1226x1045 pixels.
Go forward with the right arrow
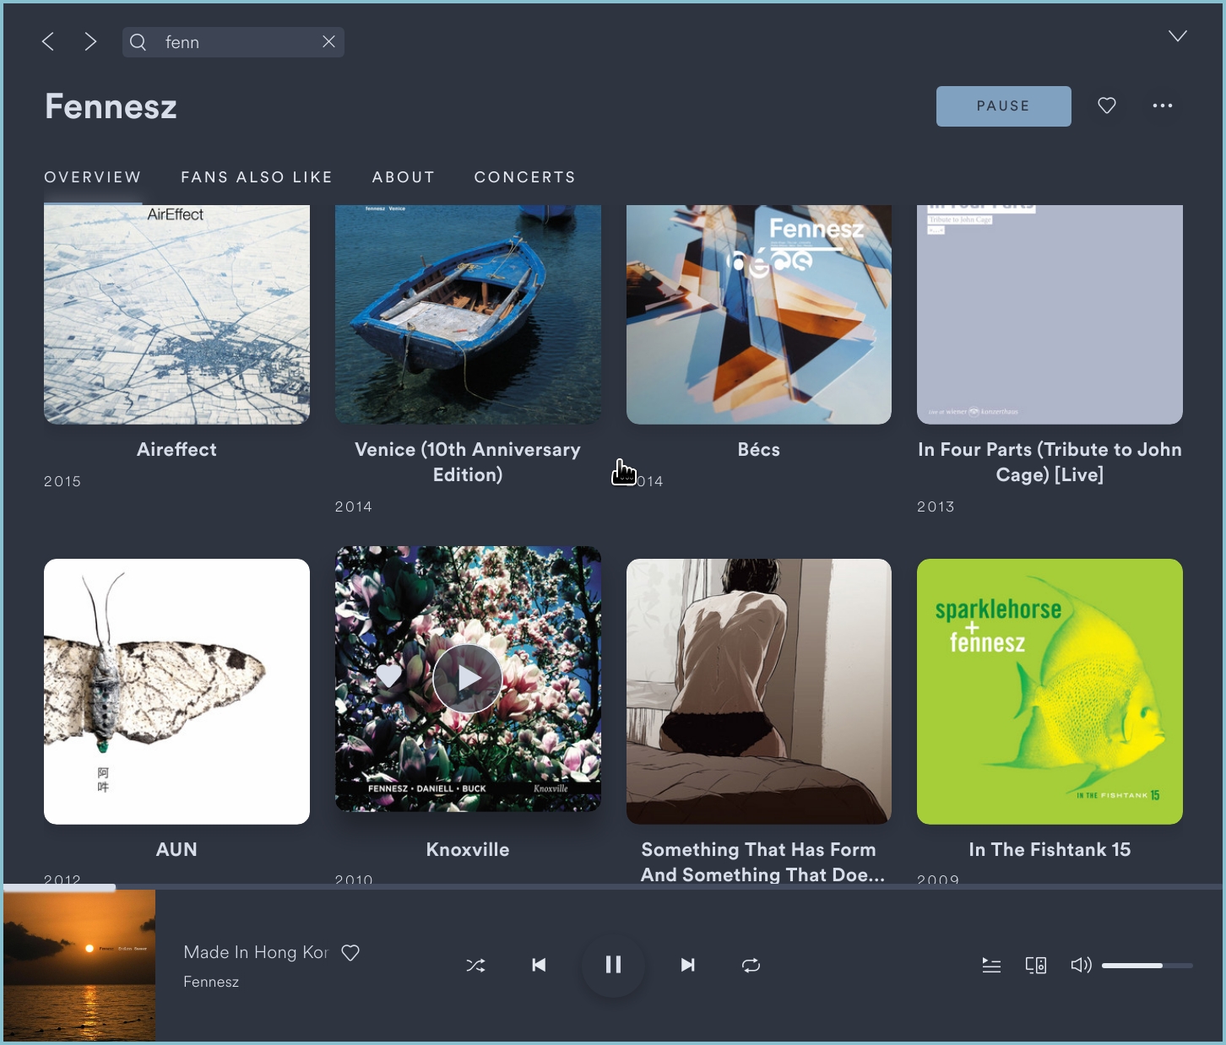(90, 42)
